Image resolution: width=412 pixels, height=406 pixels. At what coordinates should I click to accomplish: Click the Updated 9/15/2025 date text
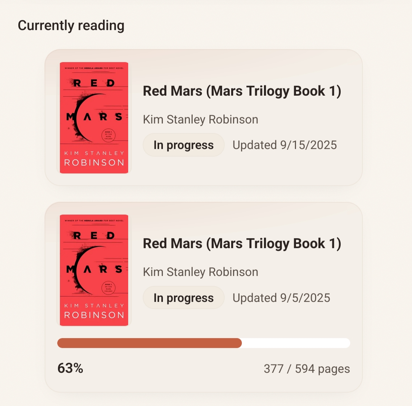pyautogui.click(x=285, y=145)
